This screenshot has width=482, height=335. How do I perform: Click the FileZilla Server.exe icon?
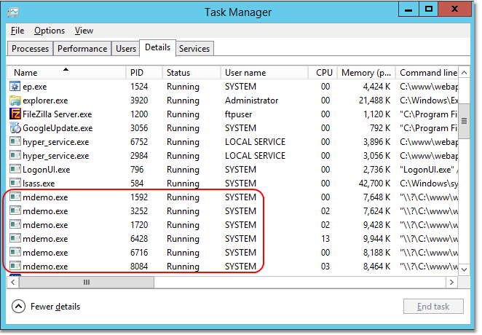15,114
